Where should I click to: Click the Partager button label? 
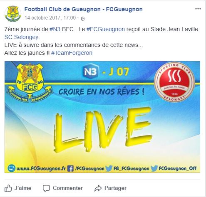pyautogui.click(x=115, y=188)
